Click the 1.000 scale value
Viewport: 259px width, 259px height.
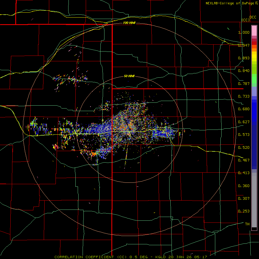pos(244,32)
